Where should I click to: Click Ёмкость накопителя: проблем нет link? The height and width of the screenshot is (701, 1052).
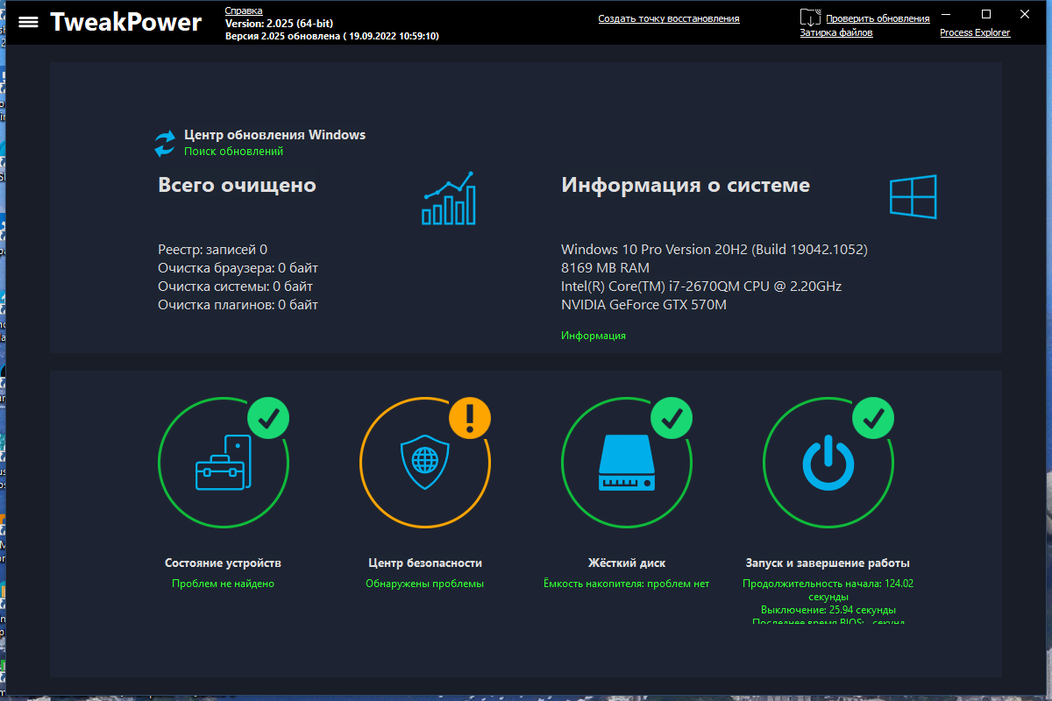(626, 584)
